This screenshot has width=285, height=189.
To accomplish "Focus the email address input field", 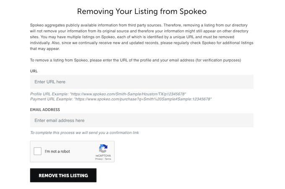I will (x=142, y=121).
